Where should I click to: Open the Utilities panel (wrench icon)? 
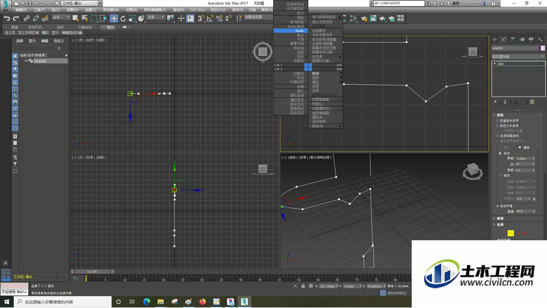pos(540,40)
